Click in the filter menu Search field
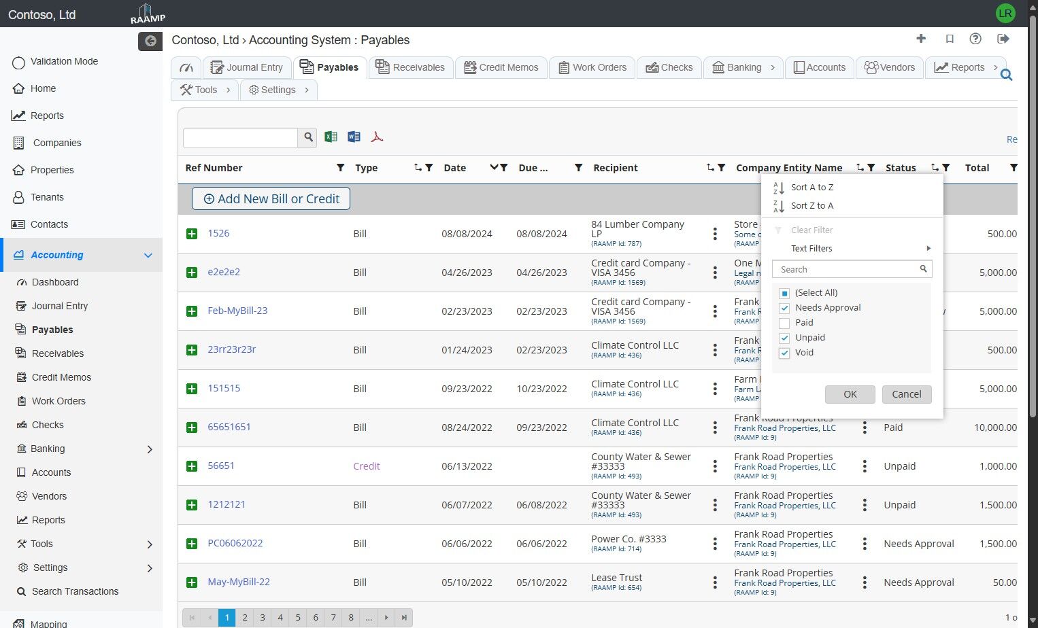1038x628 pixels. pos(846,270)
